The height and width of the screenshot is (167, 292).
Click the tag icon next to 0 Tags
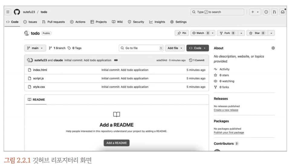tap(69, 48)
